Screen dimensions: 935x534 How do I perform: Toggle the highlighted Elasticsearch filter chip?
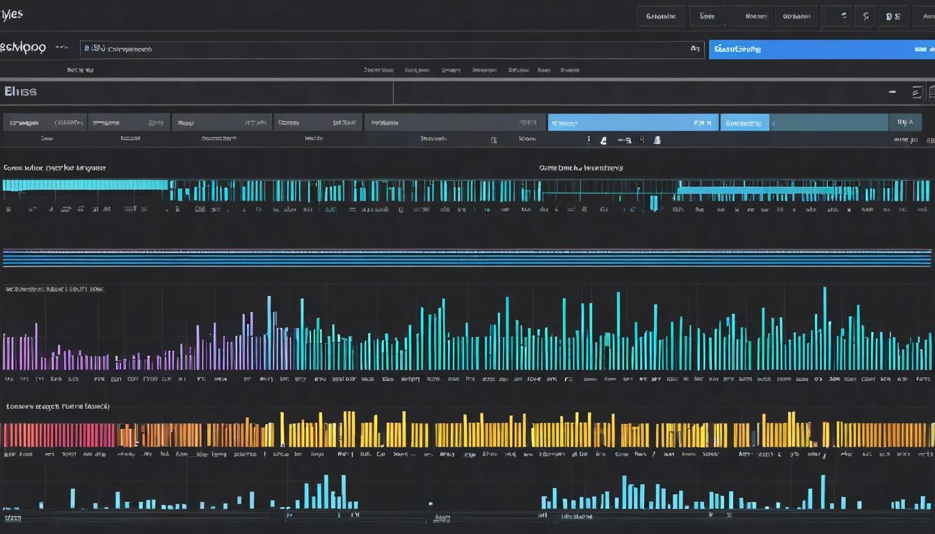point(744,122)
